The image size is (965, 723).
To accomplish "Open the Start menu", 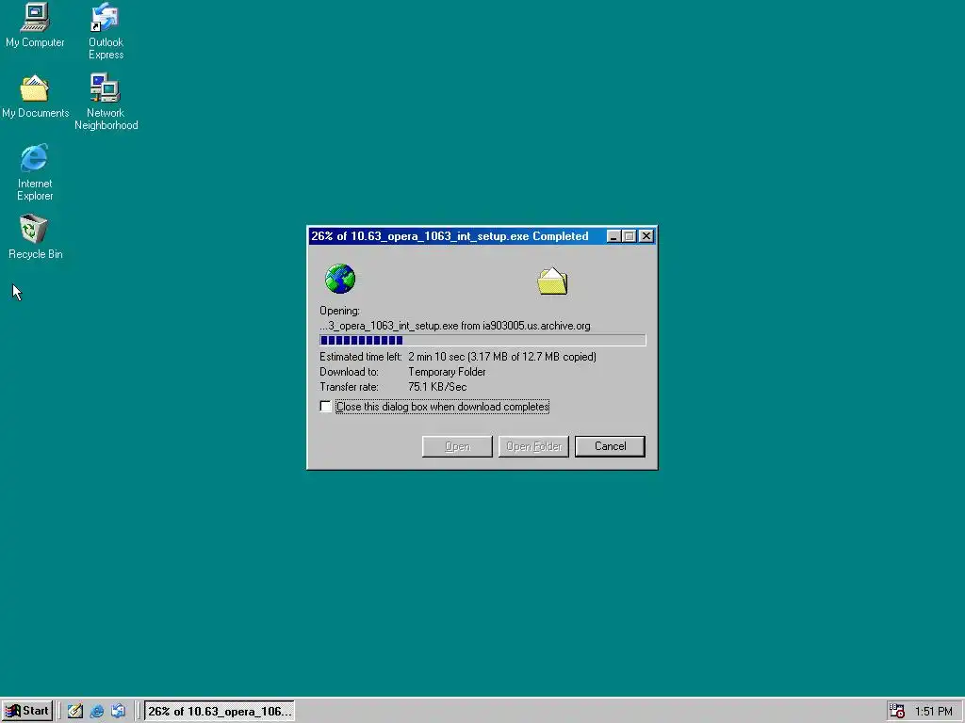I will [x=27, y=711].
